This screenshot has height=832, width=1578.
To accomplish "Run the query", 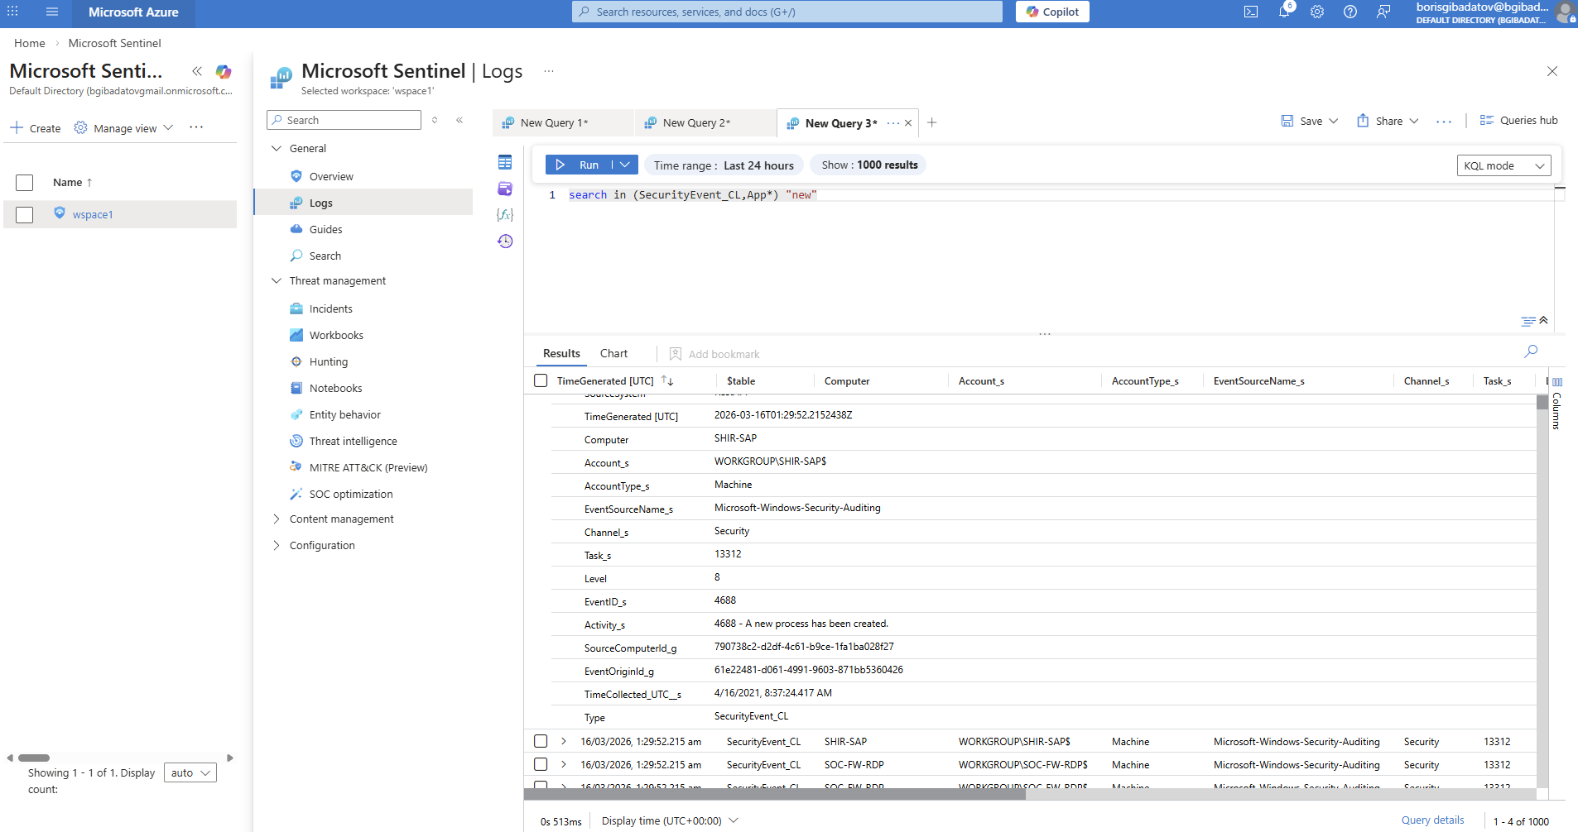I will coord(579,165).
